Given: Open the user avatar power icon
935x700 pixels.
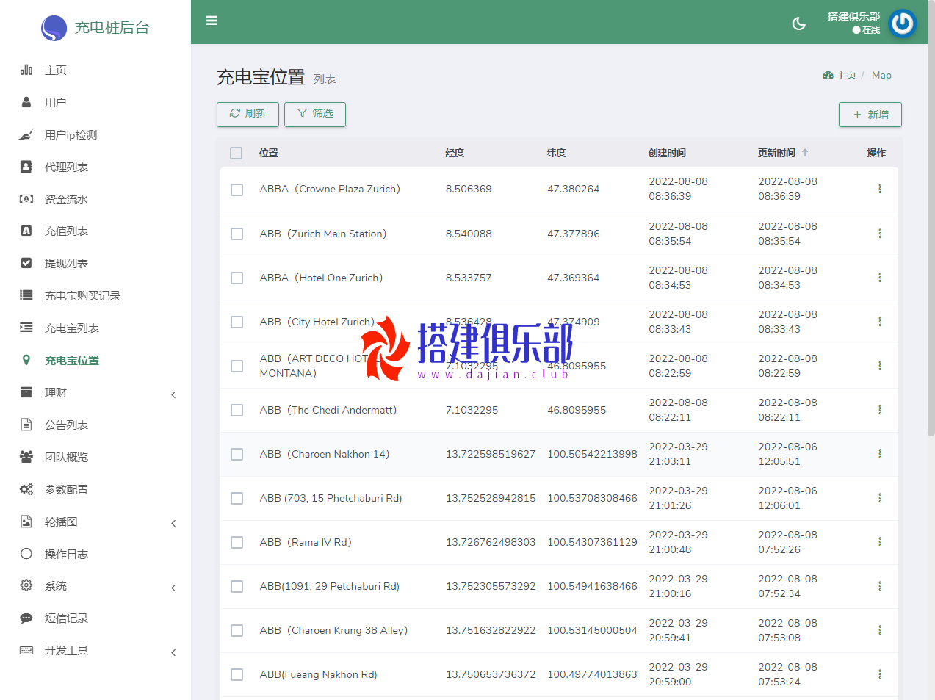Looking at the screenshot, I should [903, 24].
